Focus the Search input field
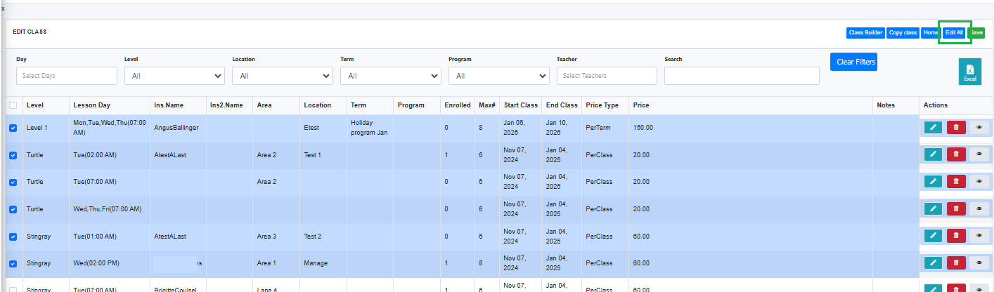Viewport: 994px width, 292px height. click(x=742, y=76)
